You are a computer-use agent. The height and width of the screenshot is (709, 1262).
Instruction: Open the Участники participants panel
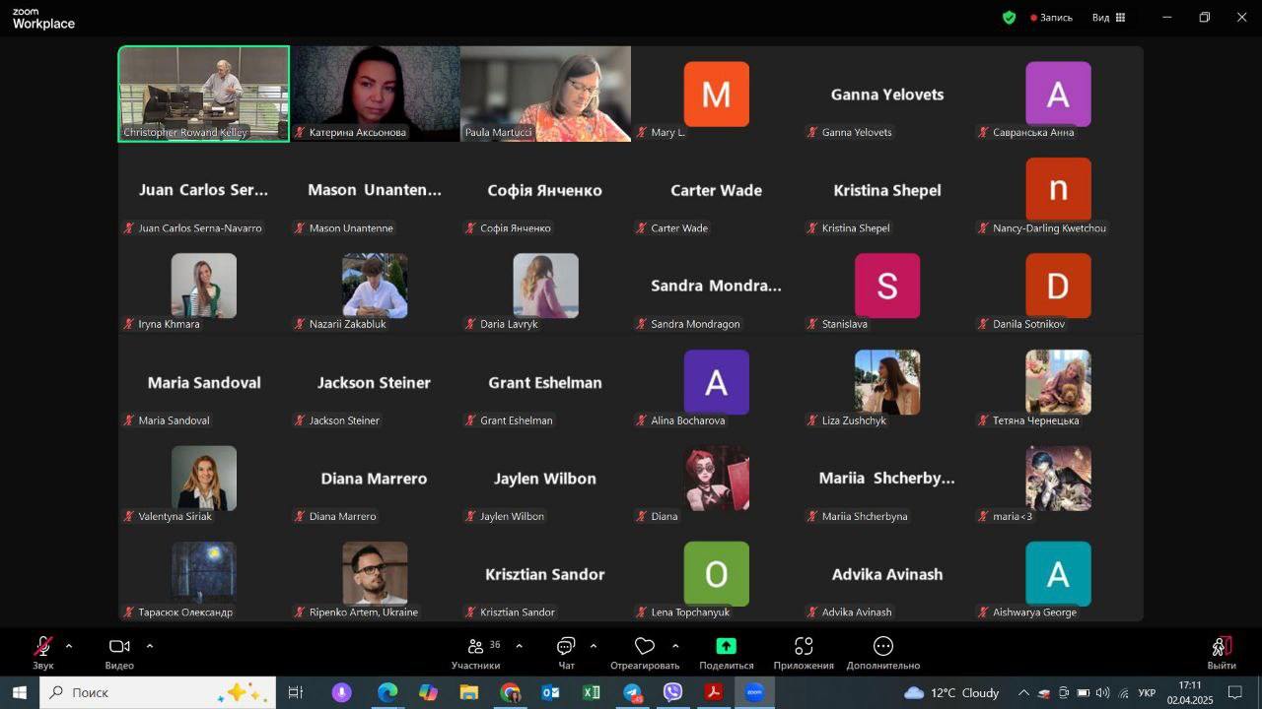[476, 653]
